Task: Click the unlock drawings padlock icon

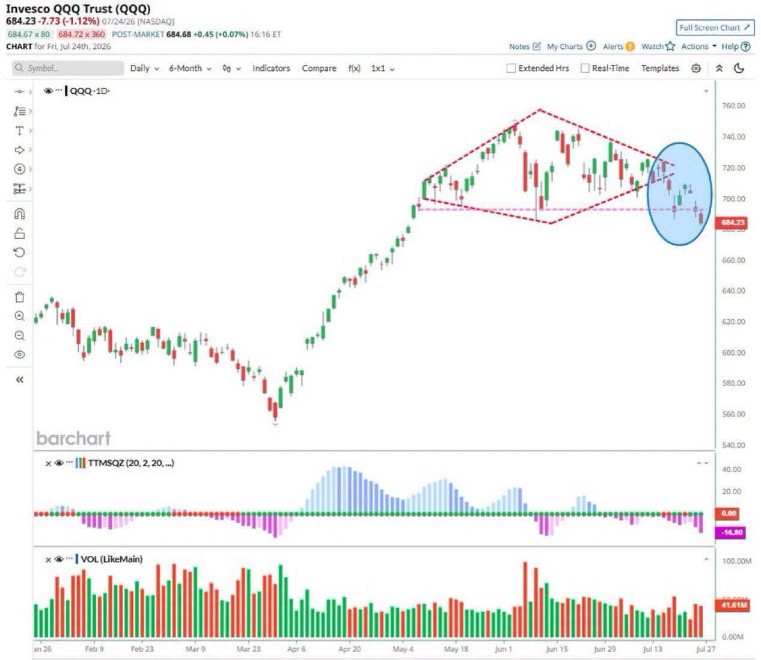Action: [19, 233]
